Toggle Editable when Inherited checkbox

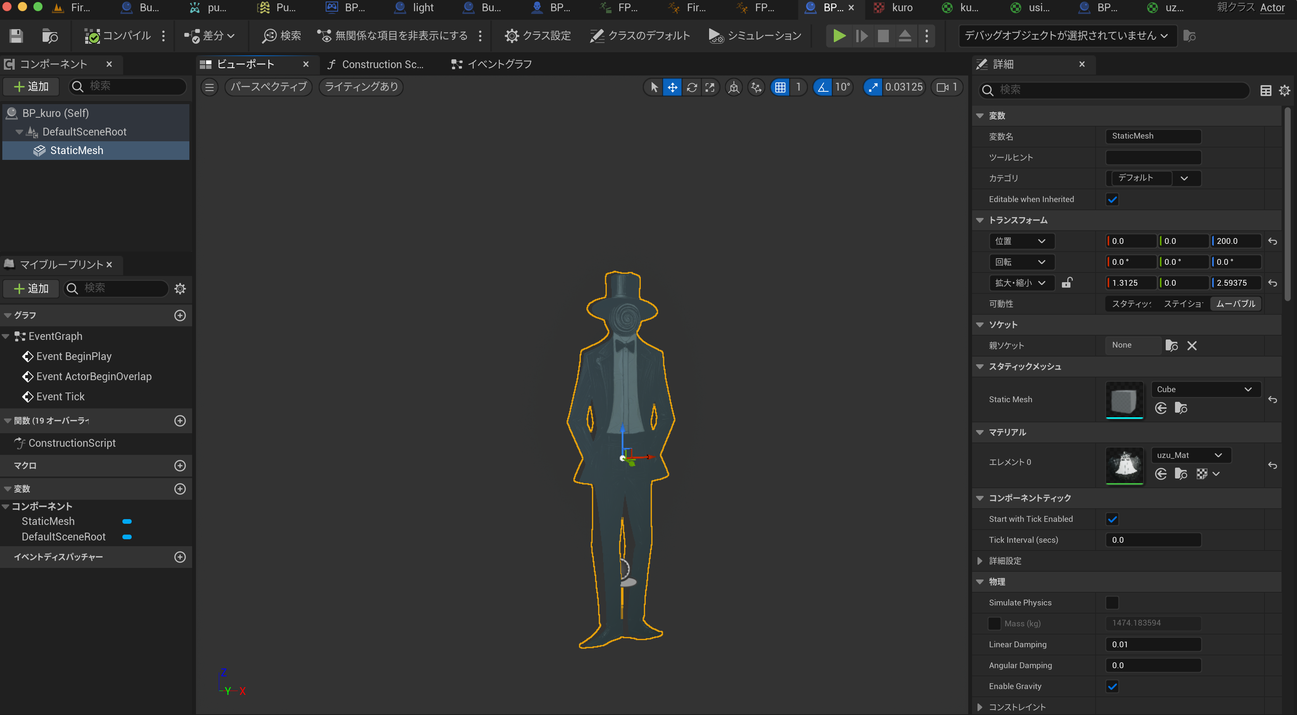coord(1112,199)
